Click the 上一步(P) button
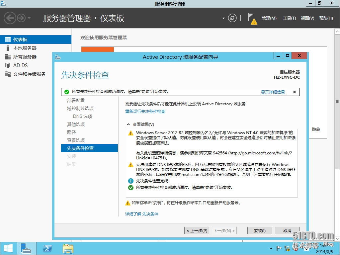This screenshot has width=340, height=255. [197, 230]
